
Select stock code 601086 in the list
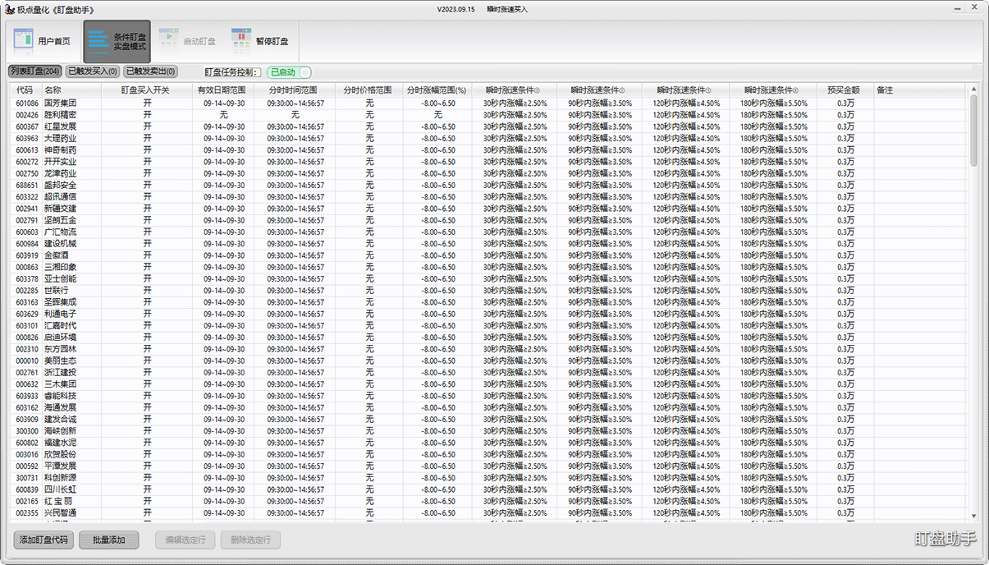(x=27, y=103)
